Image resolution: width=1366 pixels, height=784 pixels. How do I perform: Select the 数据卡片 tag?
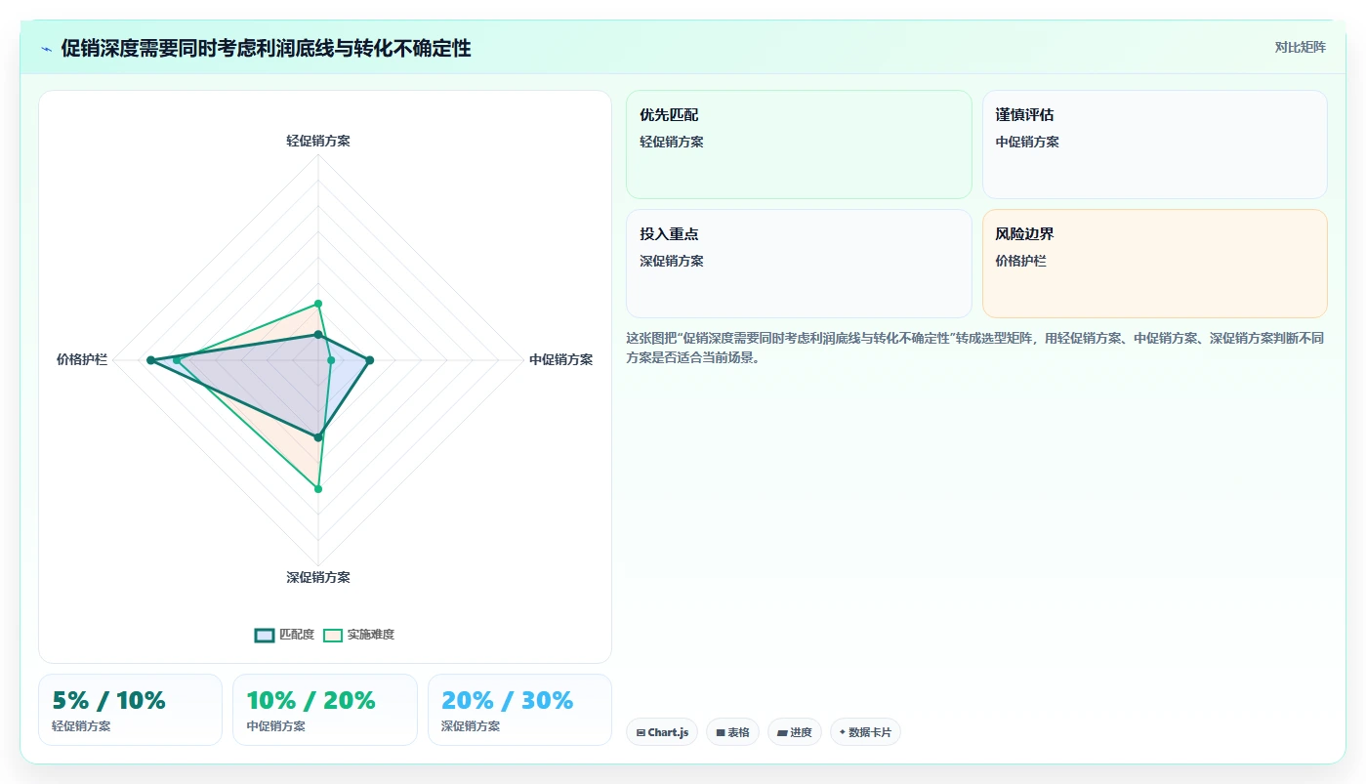[x=865, y=732]
